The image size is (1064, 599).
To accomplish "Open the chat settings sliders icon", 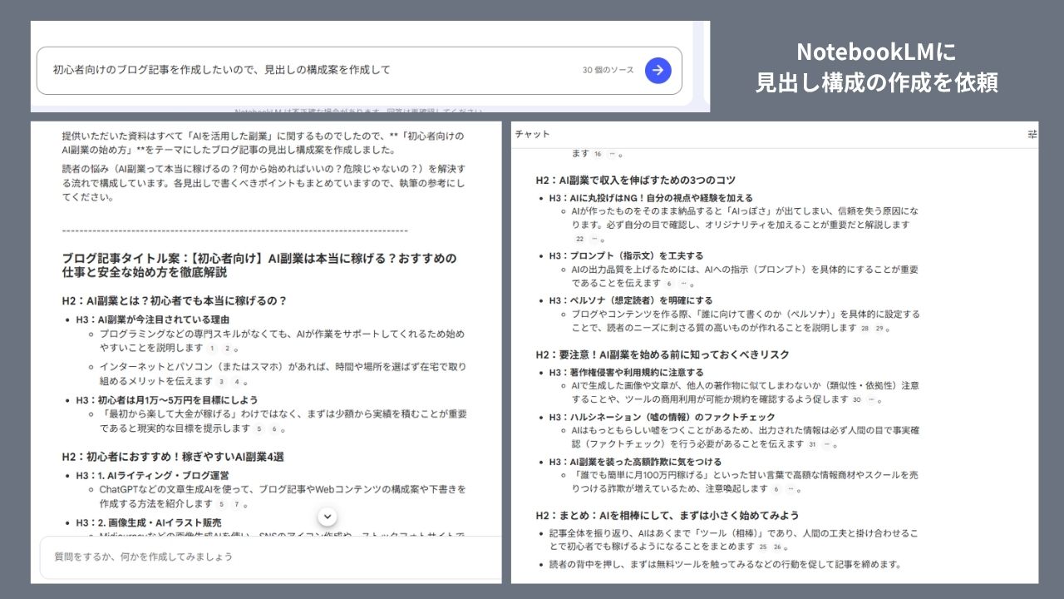I will pyautogui.click(x=1032, y=134).
